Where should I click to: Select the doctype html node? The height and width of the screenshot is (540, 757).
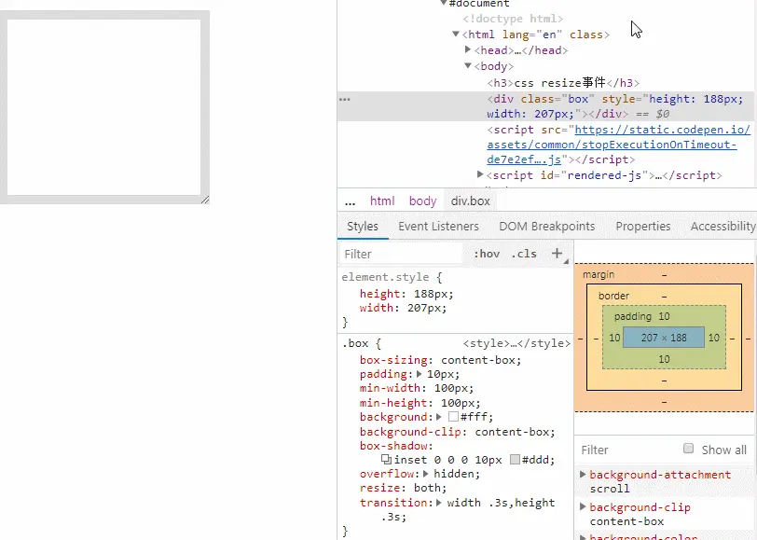coord(513,19)
